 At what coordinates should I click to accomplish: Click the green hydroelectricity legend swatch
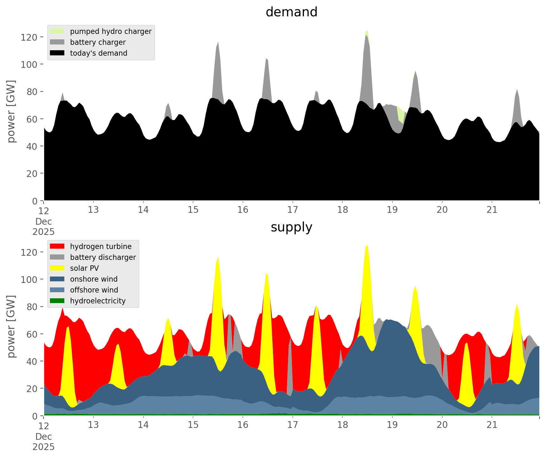tap(57, 301)
